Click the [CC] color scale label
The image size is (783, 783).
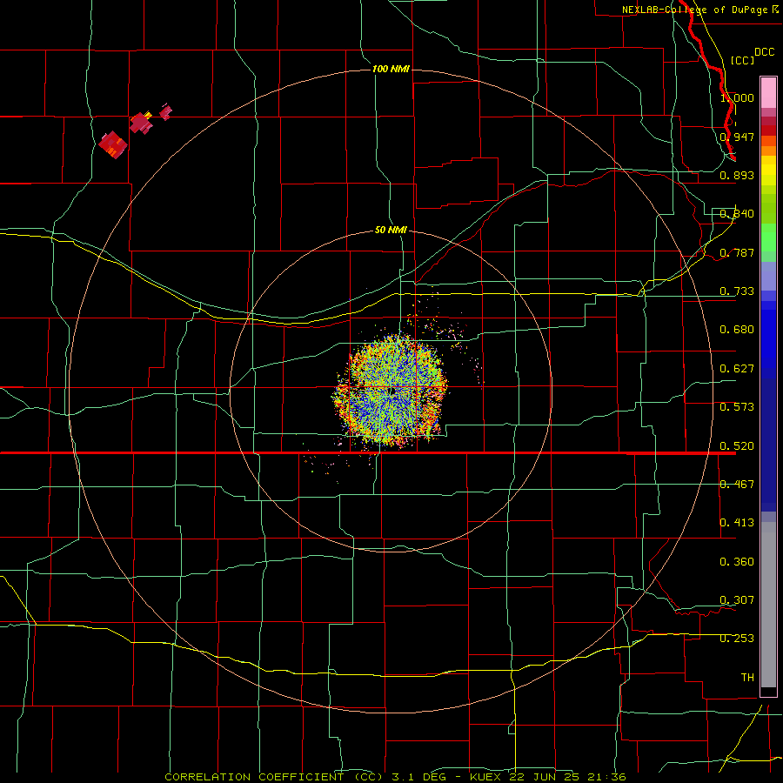742,60
